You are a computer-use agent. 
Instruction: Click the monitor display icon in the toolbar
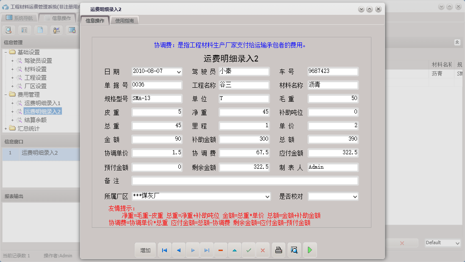pos(72,30)
